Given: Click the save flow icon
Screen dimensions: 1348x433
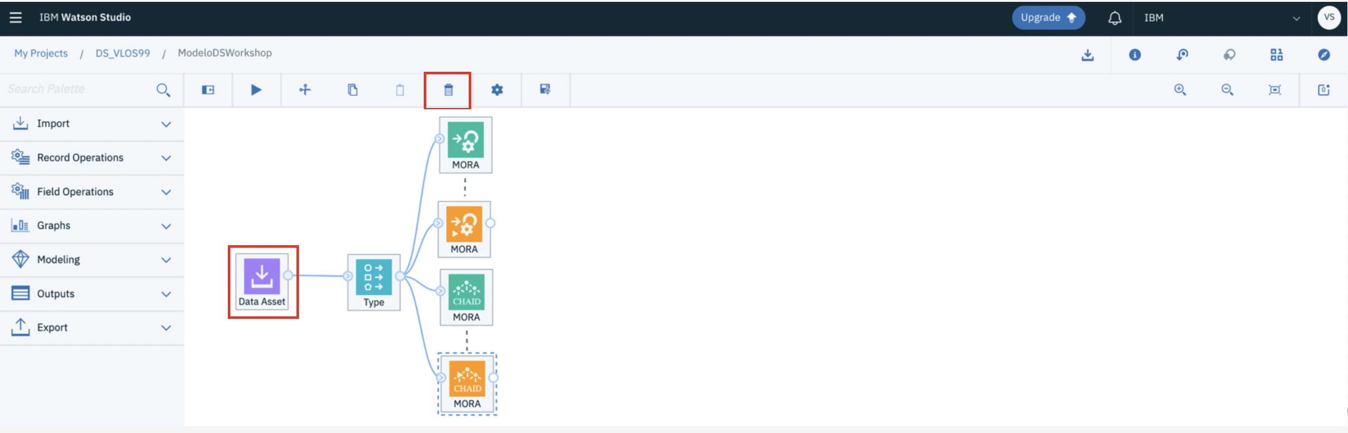Looking at the screenshot, I should (x=545, y=89).
